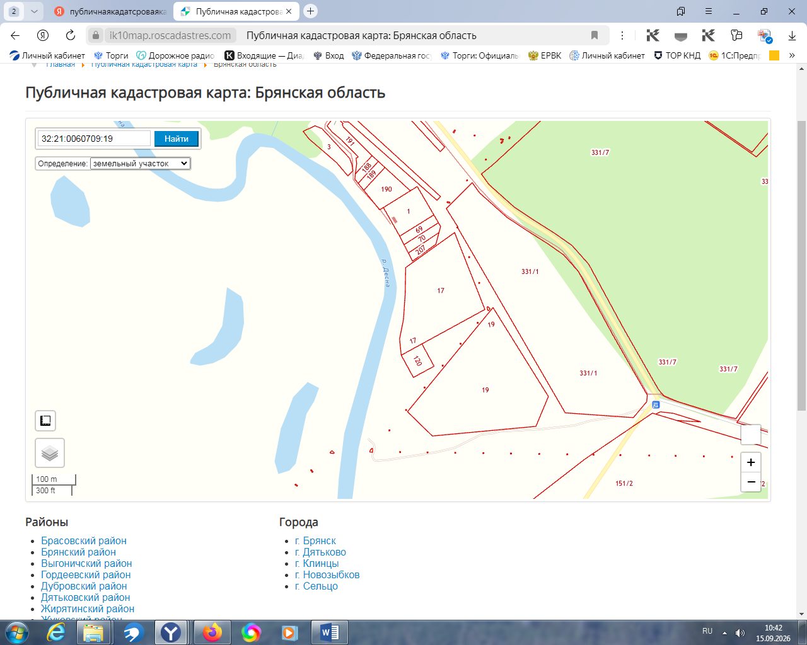Open Microsoft Word from the taskbar

330,632
